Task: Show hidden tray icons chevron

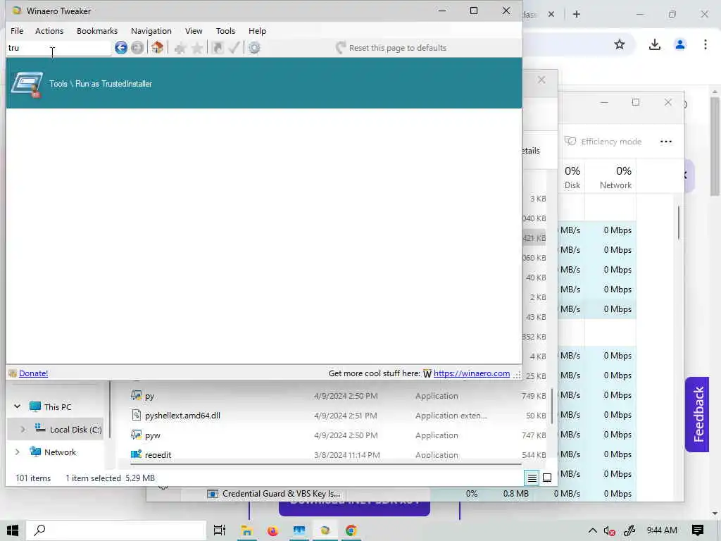Action: [x=592, y=530]
